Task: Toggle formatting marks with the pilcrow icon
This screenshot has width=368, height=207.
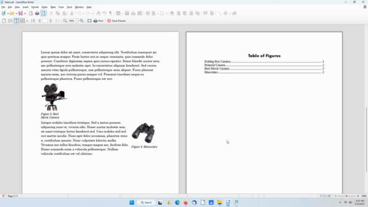Action: (110, 13)
